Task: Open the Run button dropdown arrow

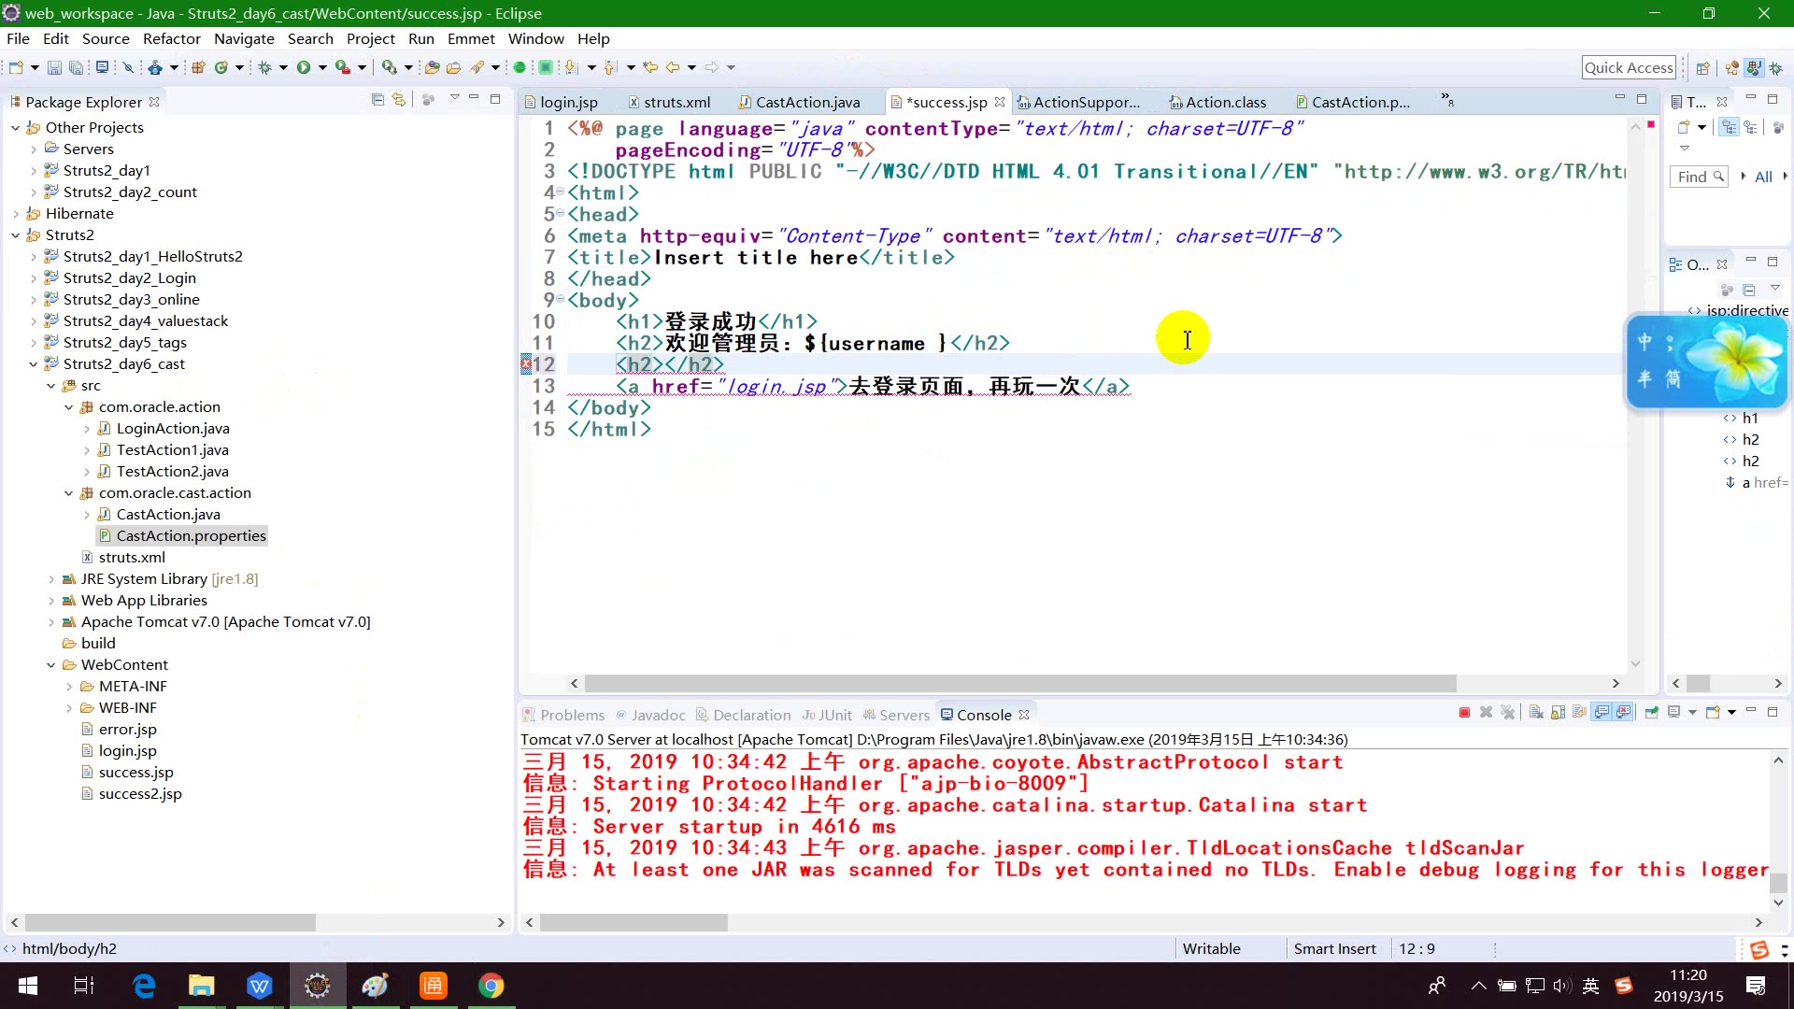Action: (x=322, y=67)
